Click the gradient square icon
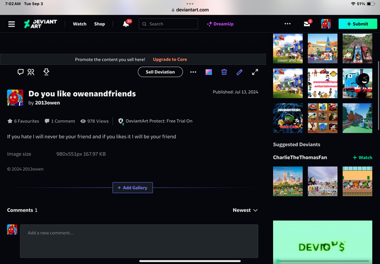The height and width of the screenshot is (264, 380). (208, 72)
